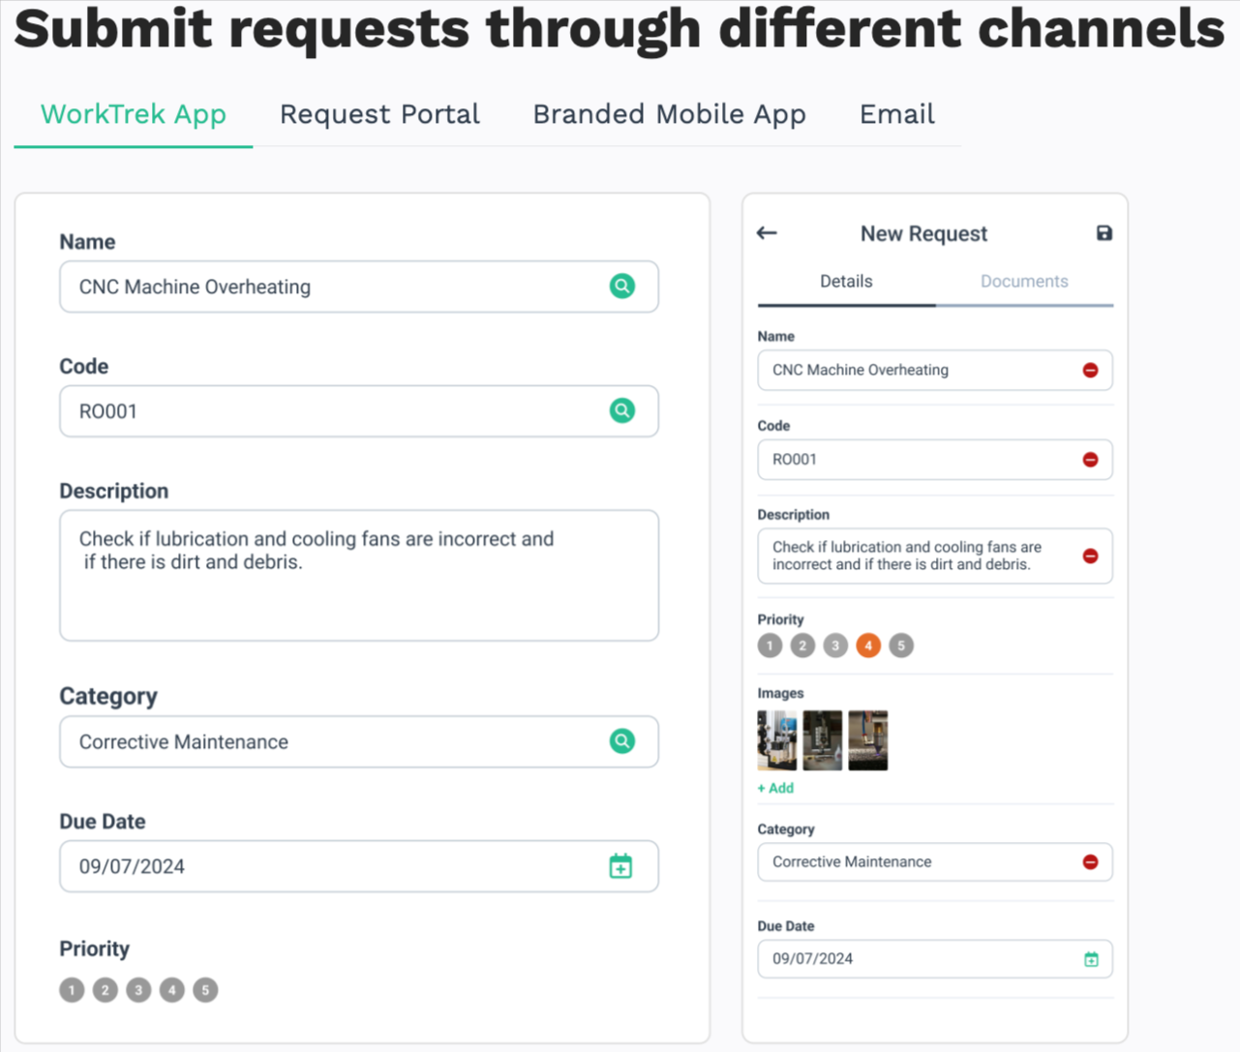Open the Name field lookup search
This screenshot has width=1240, height=1052.
pos(622,286)
